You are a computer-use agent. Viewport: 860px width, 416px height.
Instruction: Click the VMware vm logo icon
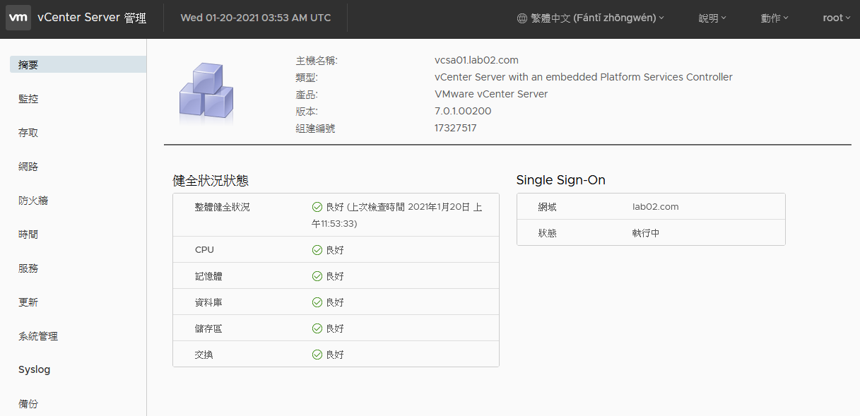pos(18,18)
